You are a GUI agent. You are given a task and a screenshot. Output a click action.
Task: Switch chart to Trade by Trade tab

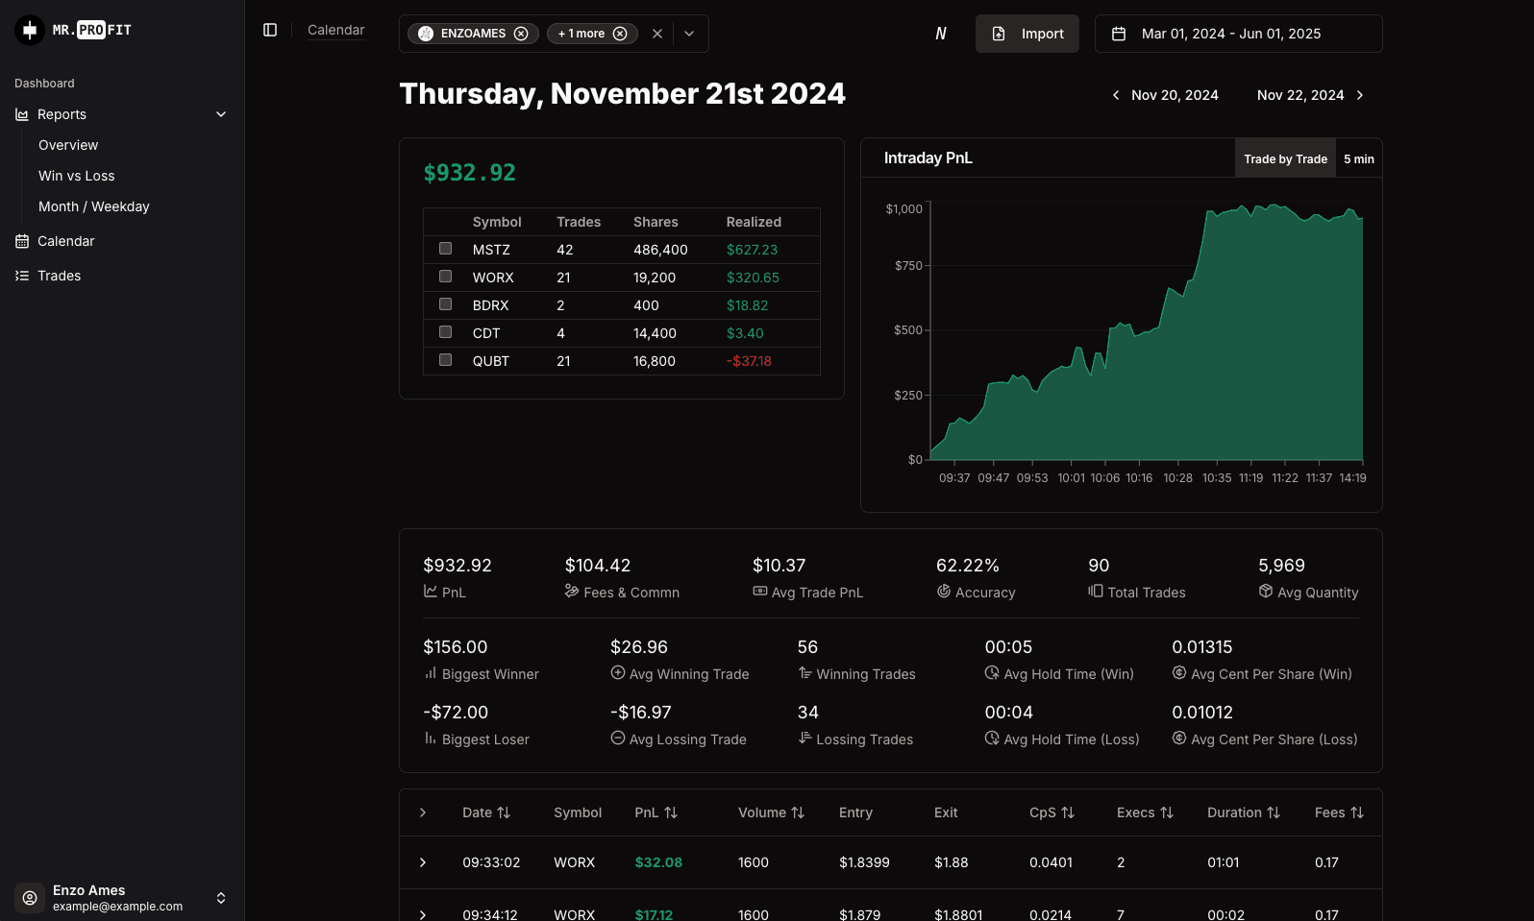(x=1285, y=158)
